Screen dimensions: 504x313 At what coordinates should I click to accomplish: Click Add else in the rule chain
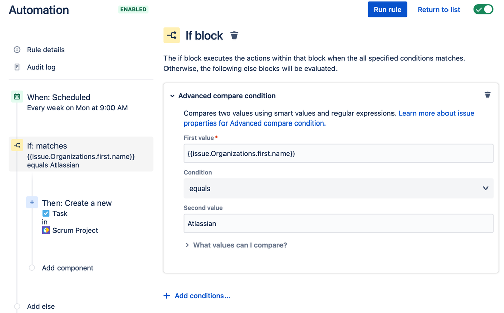(41, 306)
